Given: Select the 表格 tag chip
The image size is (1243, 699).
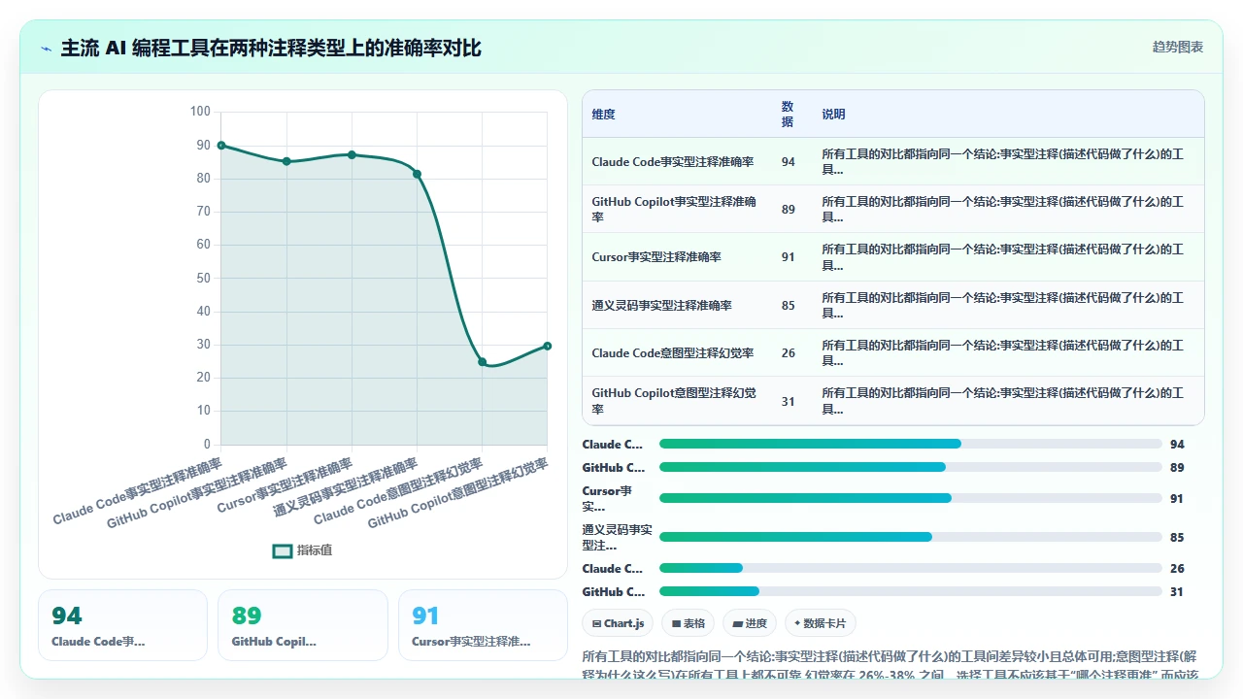Looking at the screenshot, I should click(689, 623).
